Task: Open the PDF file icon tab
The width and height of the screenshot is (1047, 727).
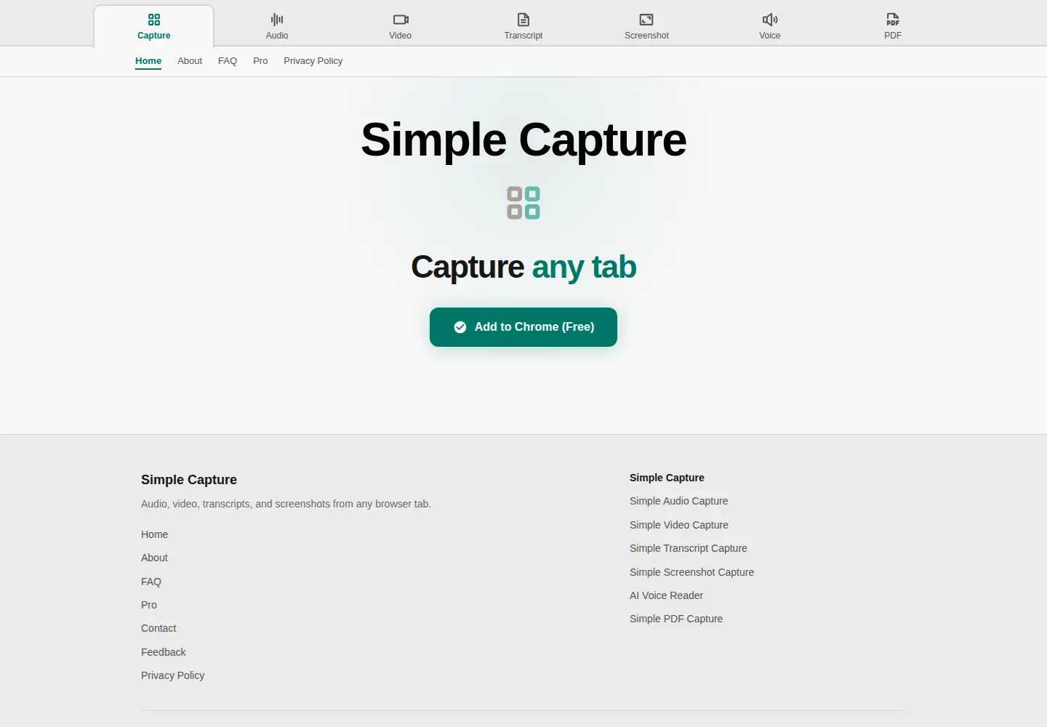Action: (893, 26)
